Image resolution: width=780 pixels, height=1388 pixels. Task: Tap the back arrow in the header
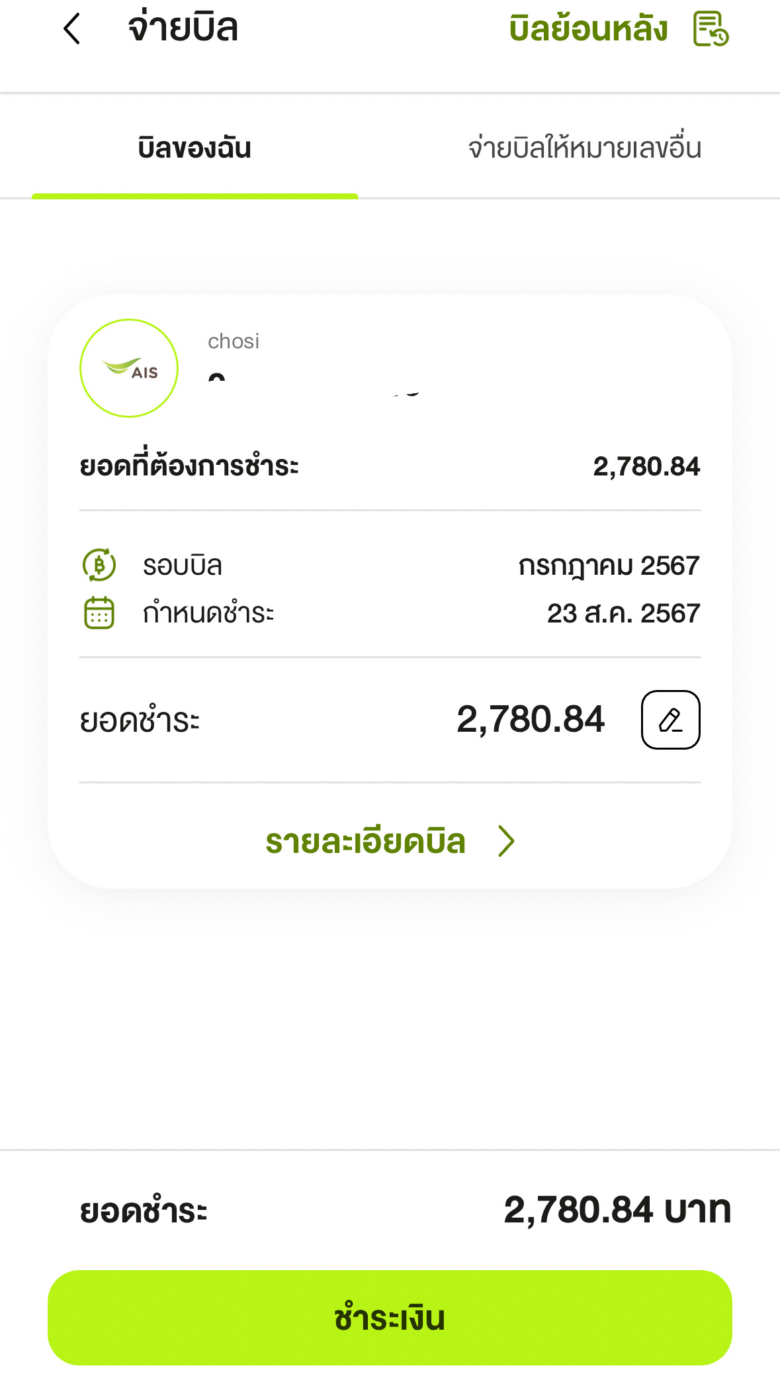71,29
